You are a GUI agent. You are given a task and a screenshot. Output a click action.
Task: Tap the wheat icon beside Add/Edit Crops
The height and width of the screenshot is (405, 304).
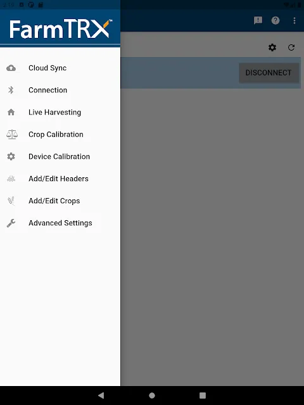(11, 201)
